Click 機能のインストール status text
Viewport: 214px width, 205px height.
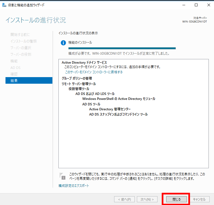tap(80, 43)
